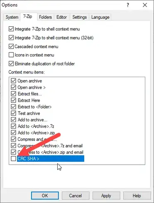Apply the changed options
The height and width of the screenshot is (203, 154).
pyautogui.click(x=106, y=195)
